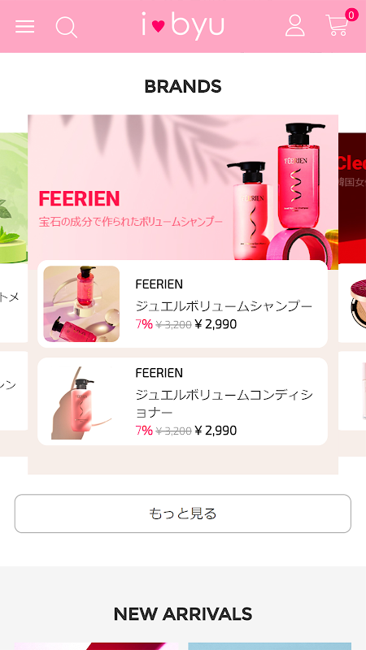366x650 pixels.
Task: Click FEERIEN label on the conditioner card
Action: click(x=159, y=373)
